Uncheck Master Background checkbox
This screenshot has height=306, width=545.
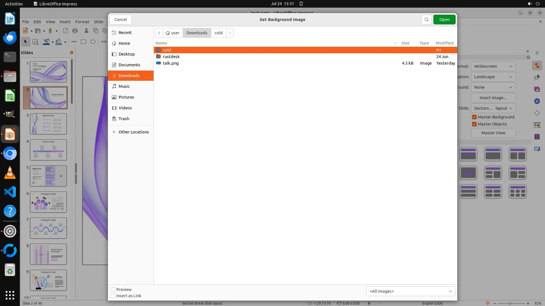tap(474, 117)
